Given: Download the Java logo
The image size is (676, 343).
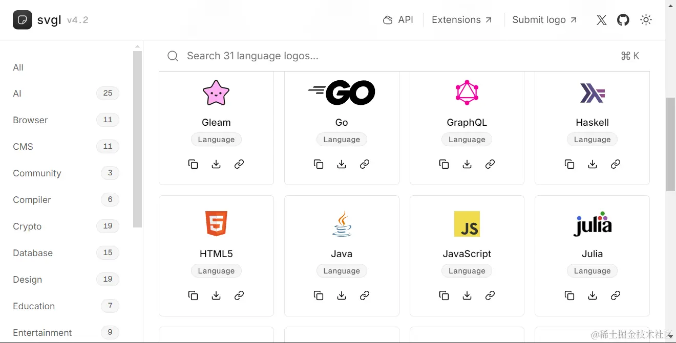Looking at the screenshot, I should (342, 295).
